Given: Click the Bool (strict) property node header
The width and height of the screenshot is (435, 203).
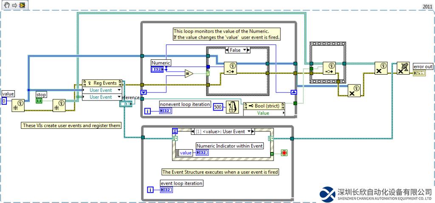Looking at the screenshot, I should (x=263, y=106).
